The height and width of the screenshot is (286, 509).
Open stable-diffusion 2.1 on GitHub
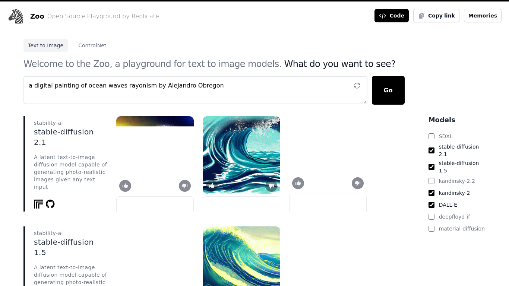50,204
